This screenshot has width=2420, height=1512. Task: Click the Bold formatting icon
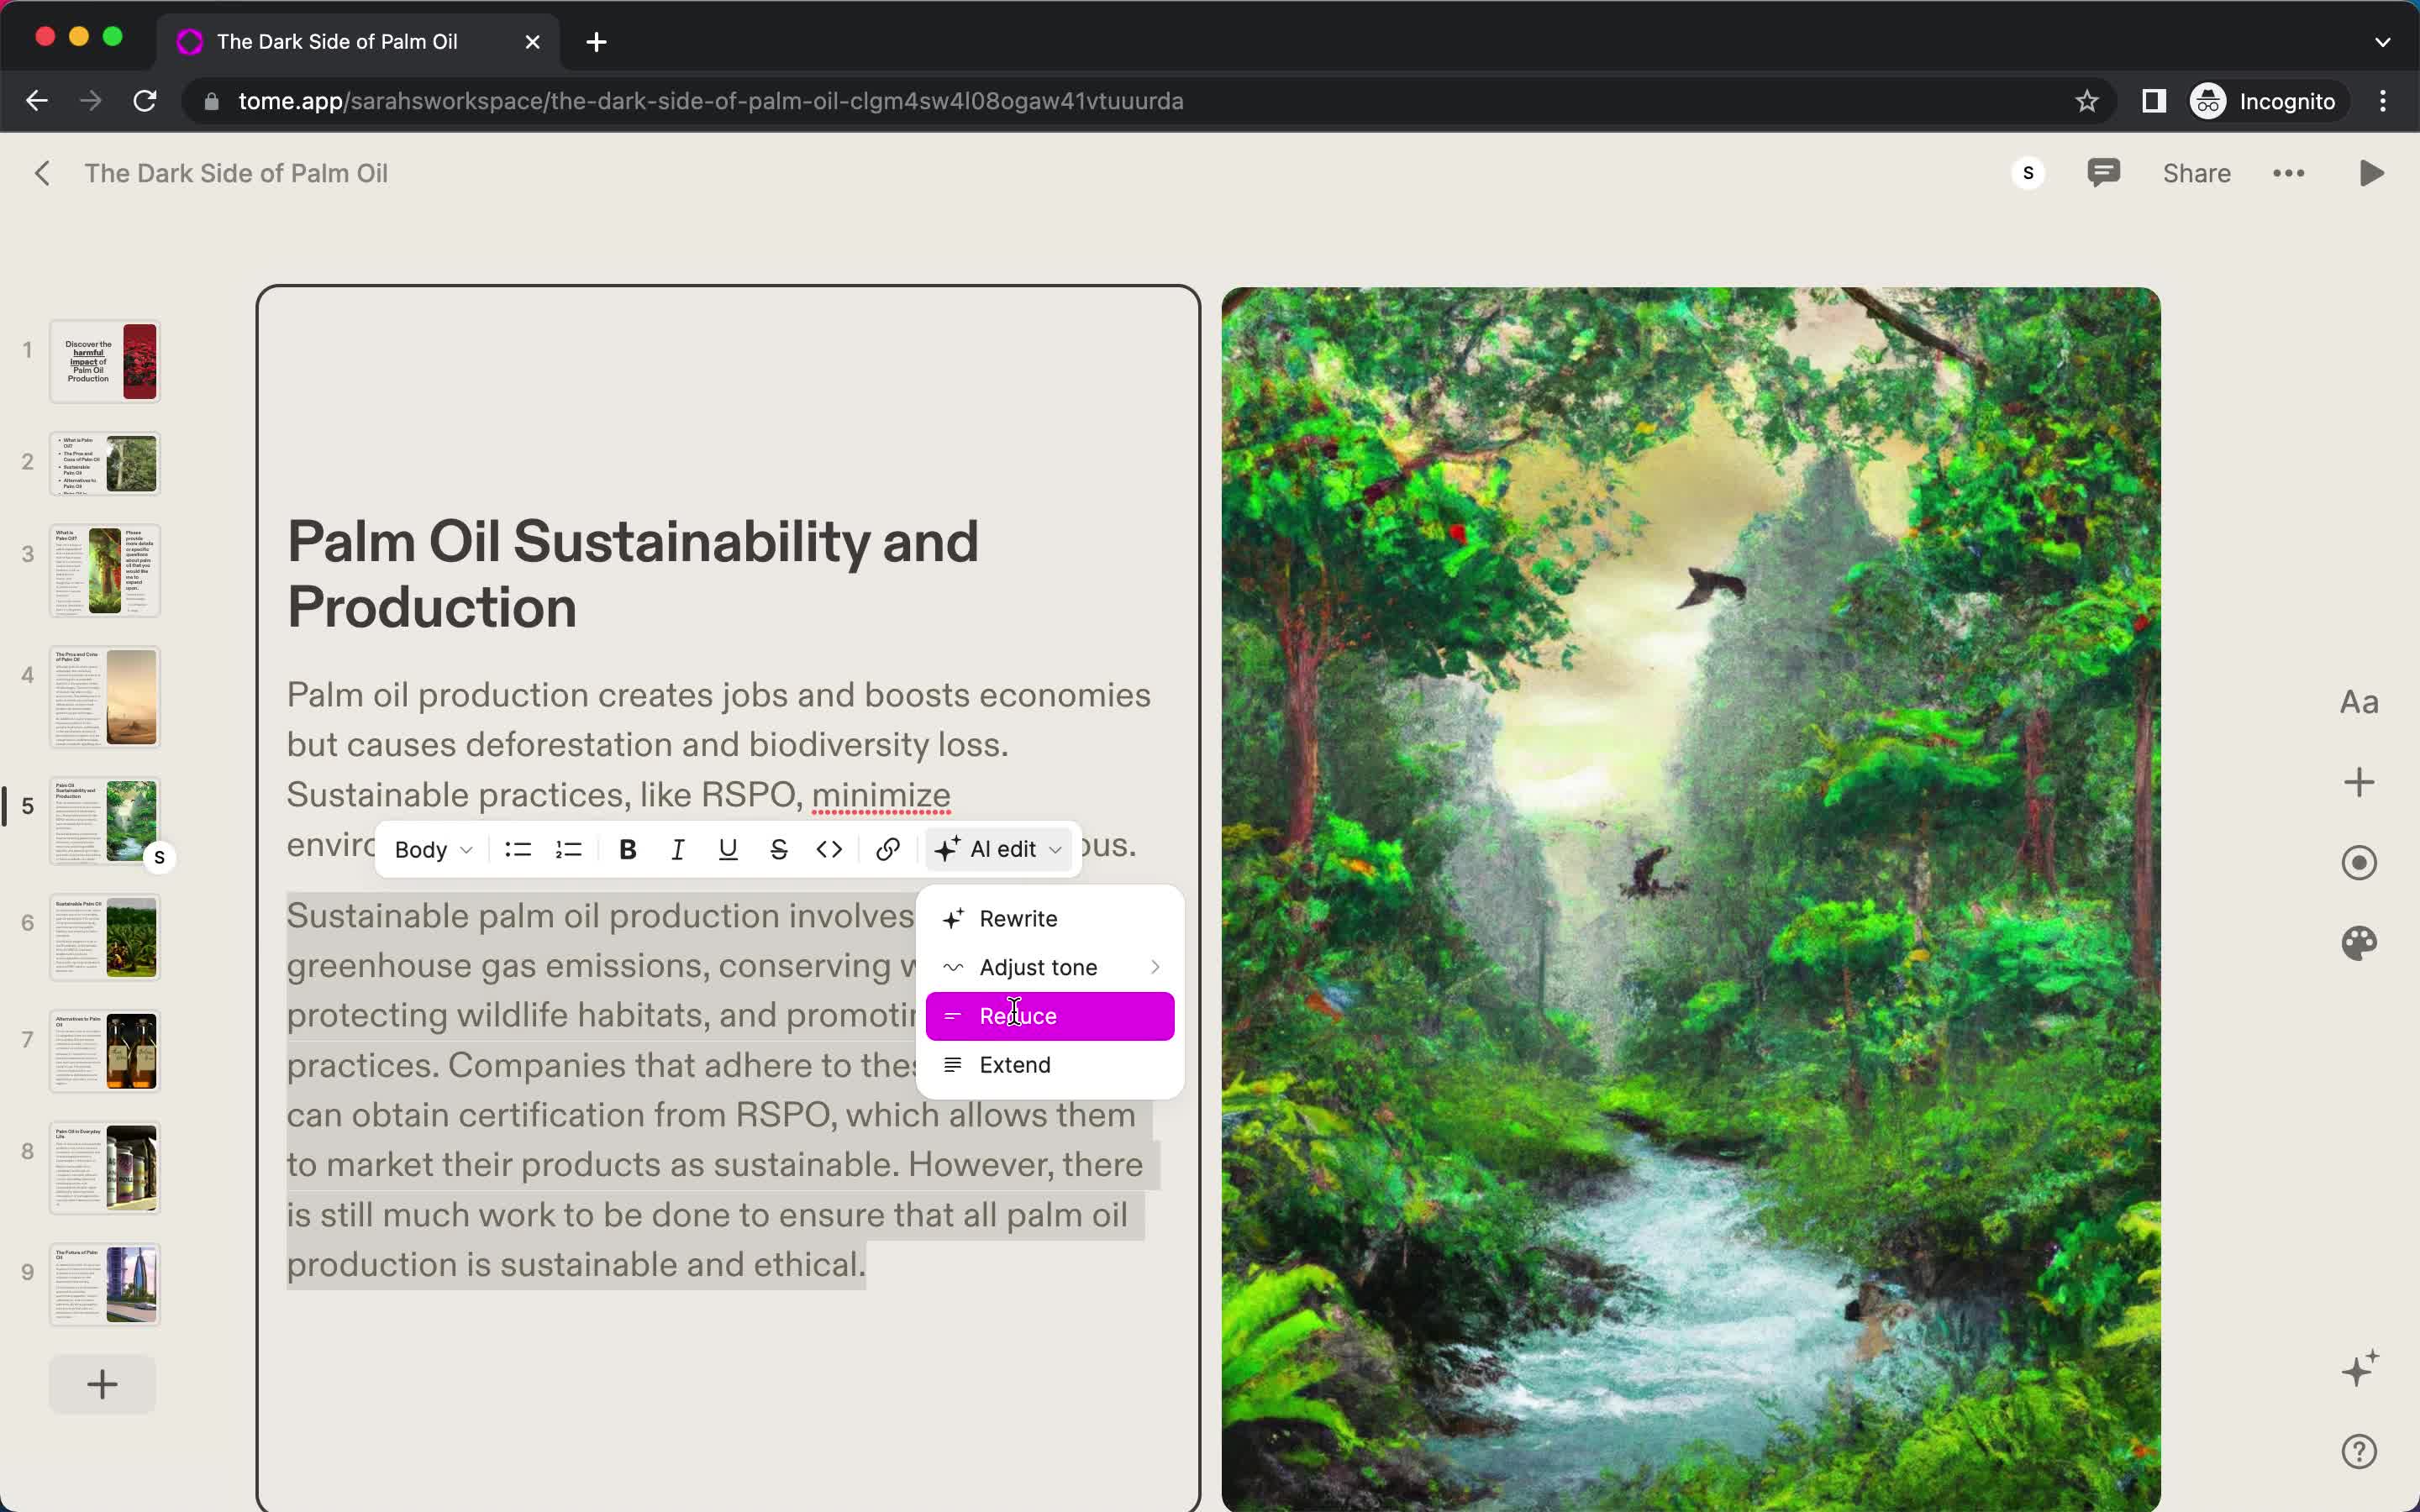click(627, 848)
